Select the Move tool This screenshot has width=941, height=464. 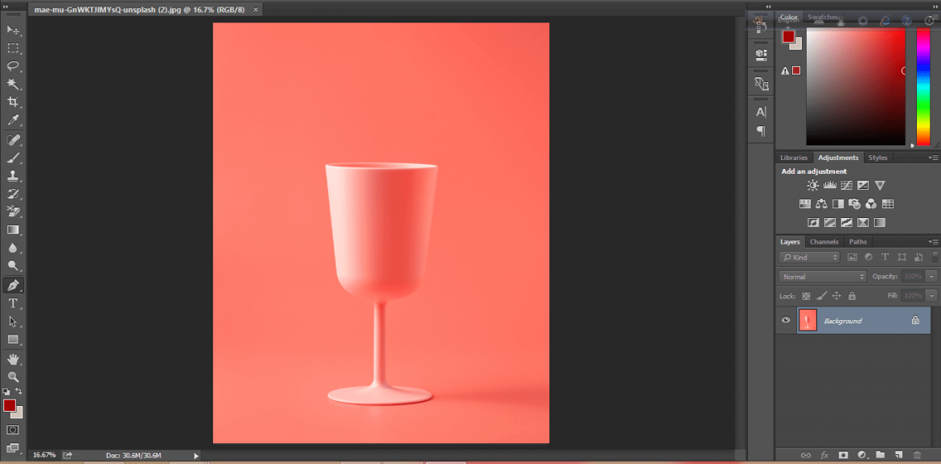(11, 31)
